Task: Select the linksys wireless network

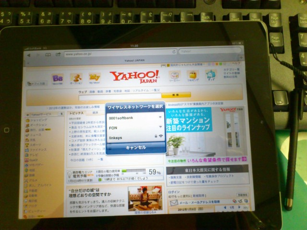Action: (135, 138)
